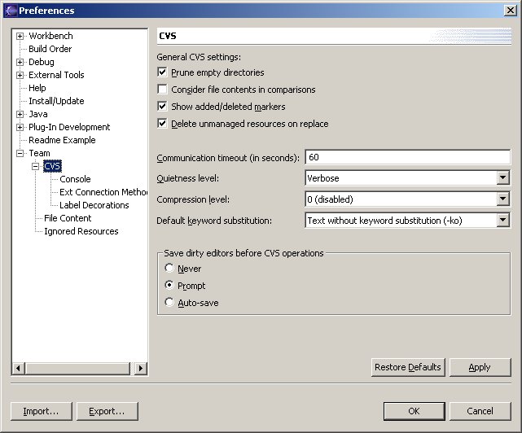The width and height of the screenshot is (522, 433).
Task: Click the Communication timeout input field
Action: pos(407,157)
